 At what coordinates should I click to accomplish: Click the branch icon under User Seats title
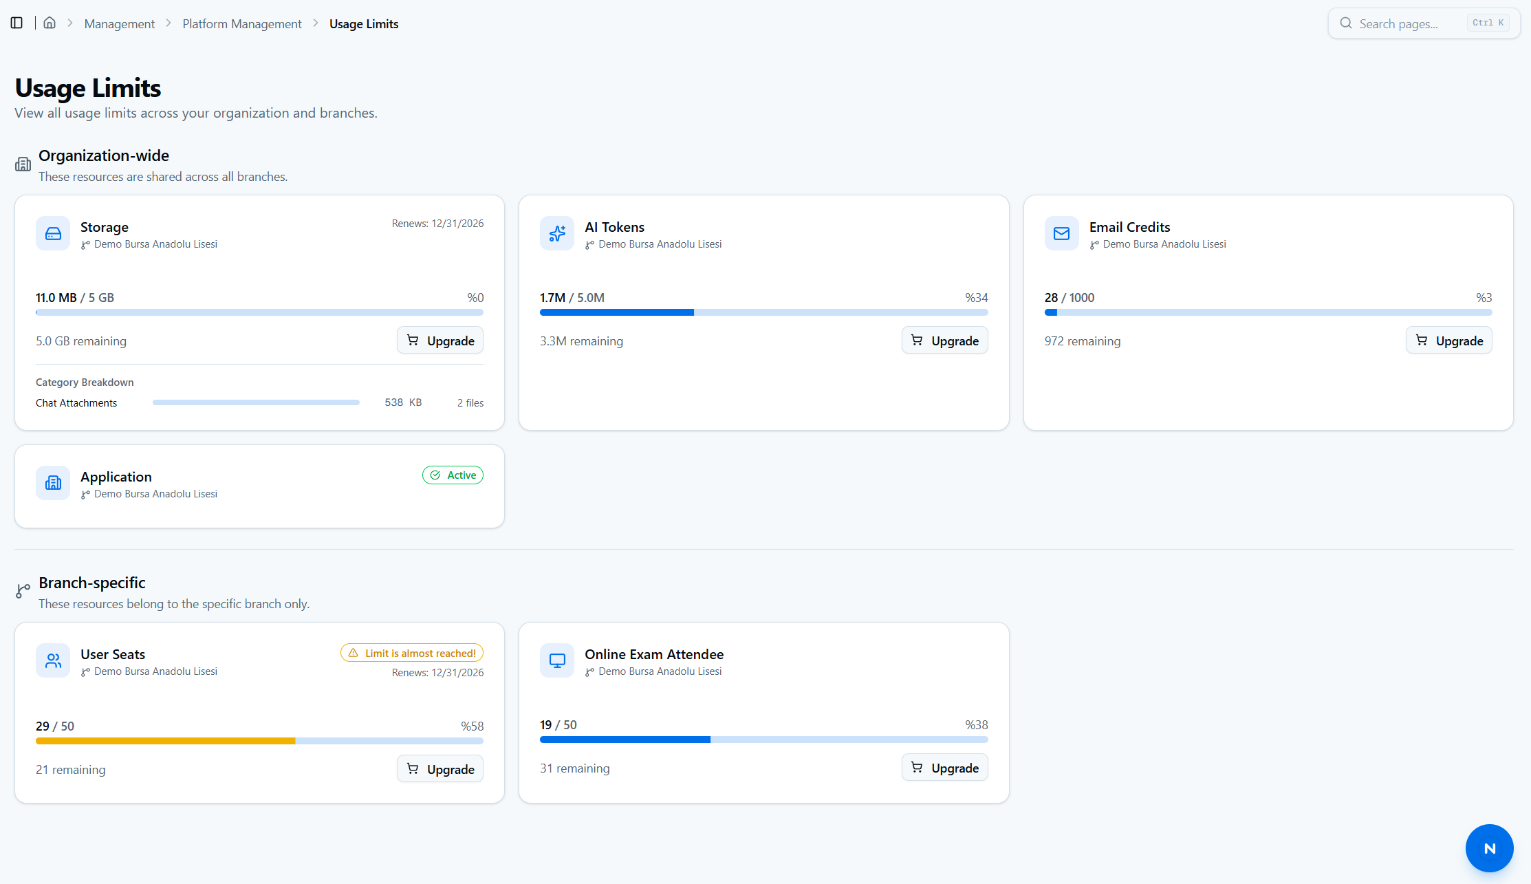tap(85, 672)
